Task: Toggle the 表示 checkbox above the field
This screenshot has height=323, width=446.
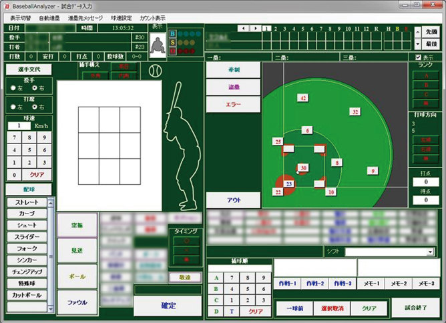Action: [418, 57]
